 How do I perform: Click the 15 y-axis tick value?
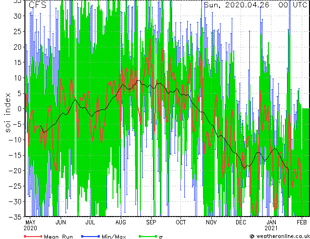[x=18, y=62]
